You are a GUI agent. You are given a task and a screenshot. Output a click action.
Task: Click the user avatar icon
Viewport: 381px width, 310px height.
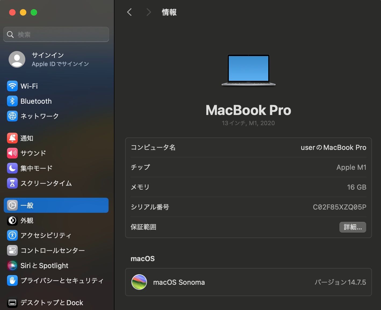pyautogui.click(x=17, y=59)
